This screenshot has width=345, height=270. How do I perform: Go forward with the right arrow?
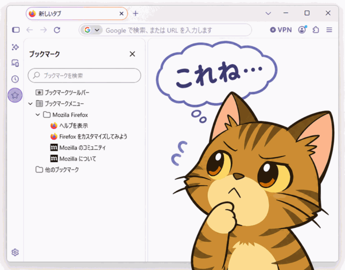pyautogui.click(x=43, y=30)
